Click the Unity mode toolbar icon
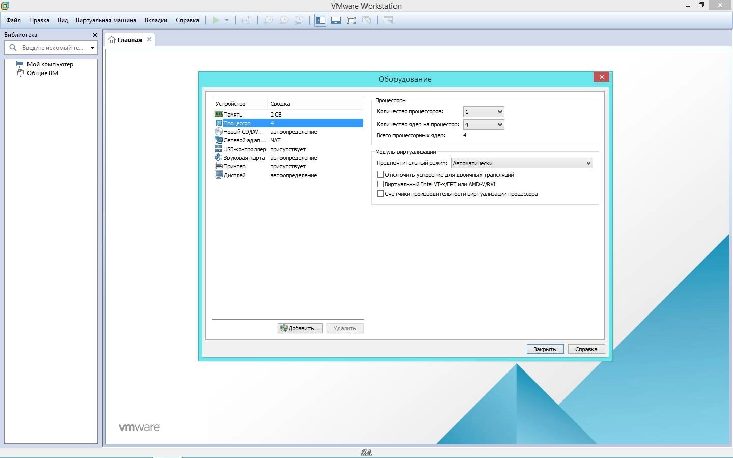 pos(366,20)
